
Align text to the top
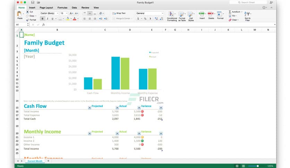(85, 13)
